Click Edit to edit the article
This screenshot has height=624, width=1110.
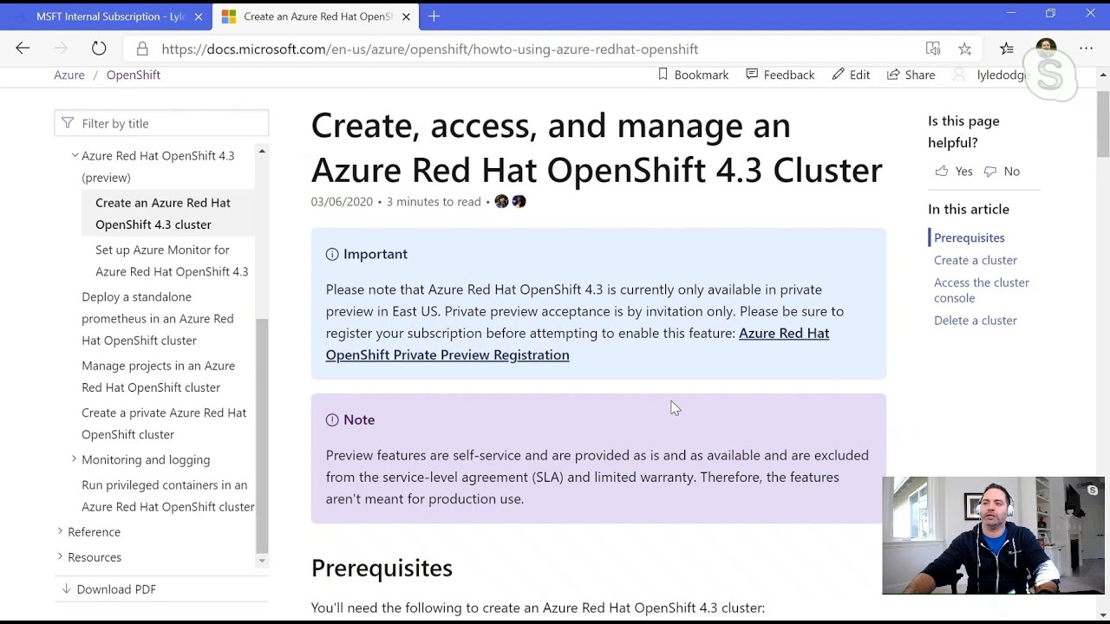pyautogui.click(x=851, y=75)
